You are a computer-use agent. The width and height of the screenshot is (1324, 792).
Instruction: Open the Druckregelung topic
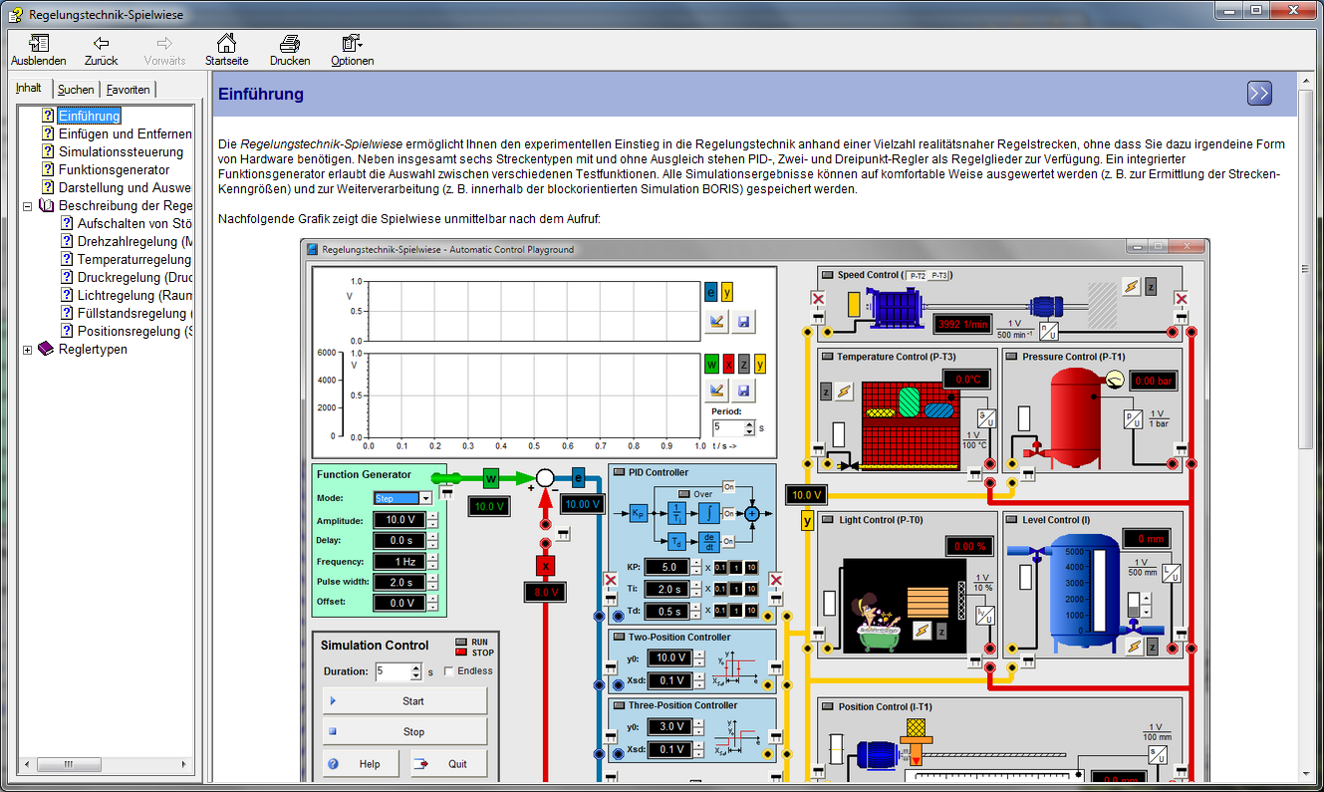tap(134, 277)
